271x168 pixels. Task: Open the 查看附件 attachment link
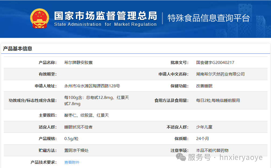(72, 162)
